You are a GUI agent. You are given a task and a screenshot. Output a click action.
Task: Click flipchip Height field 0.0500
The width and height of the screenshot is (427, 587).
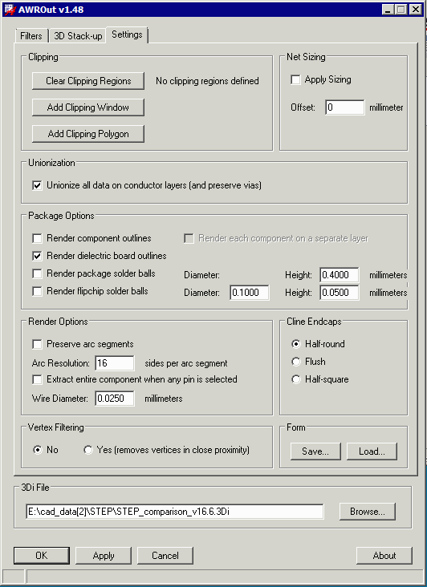pyautogui.click(x=340, y=293)
